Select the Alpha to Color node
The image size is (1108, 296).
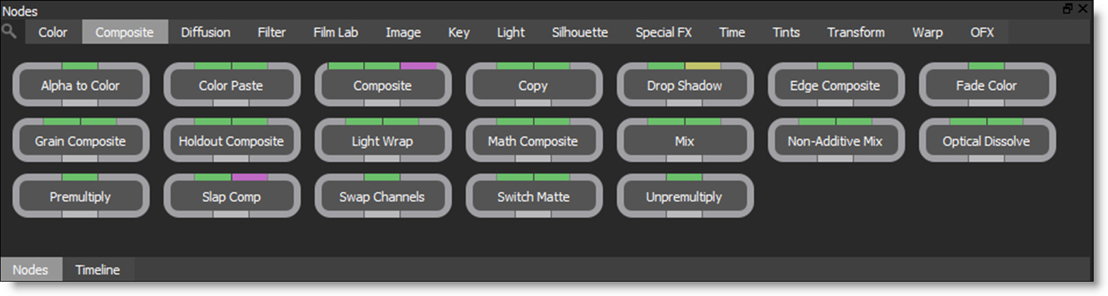click(80, 85)
